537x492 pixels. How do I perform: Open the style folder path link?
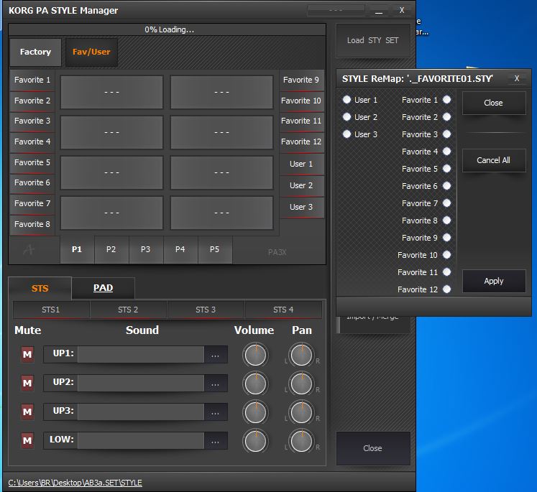(75, 483)
